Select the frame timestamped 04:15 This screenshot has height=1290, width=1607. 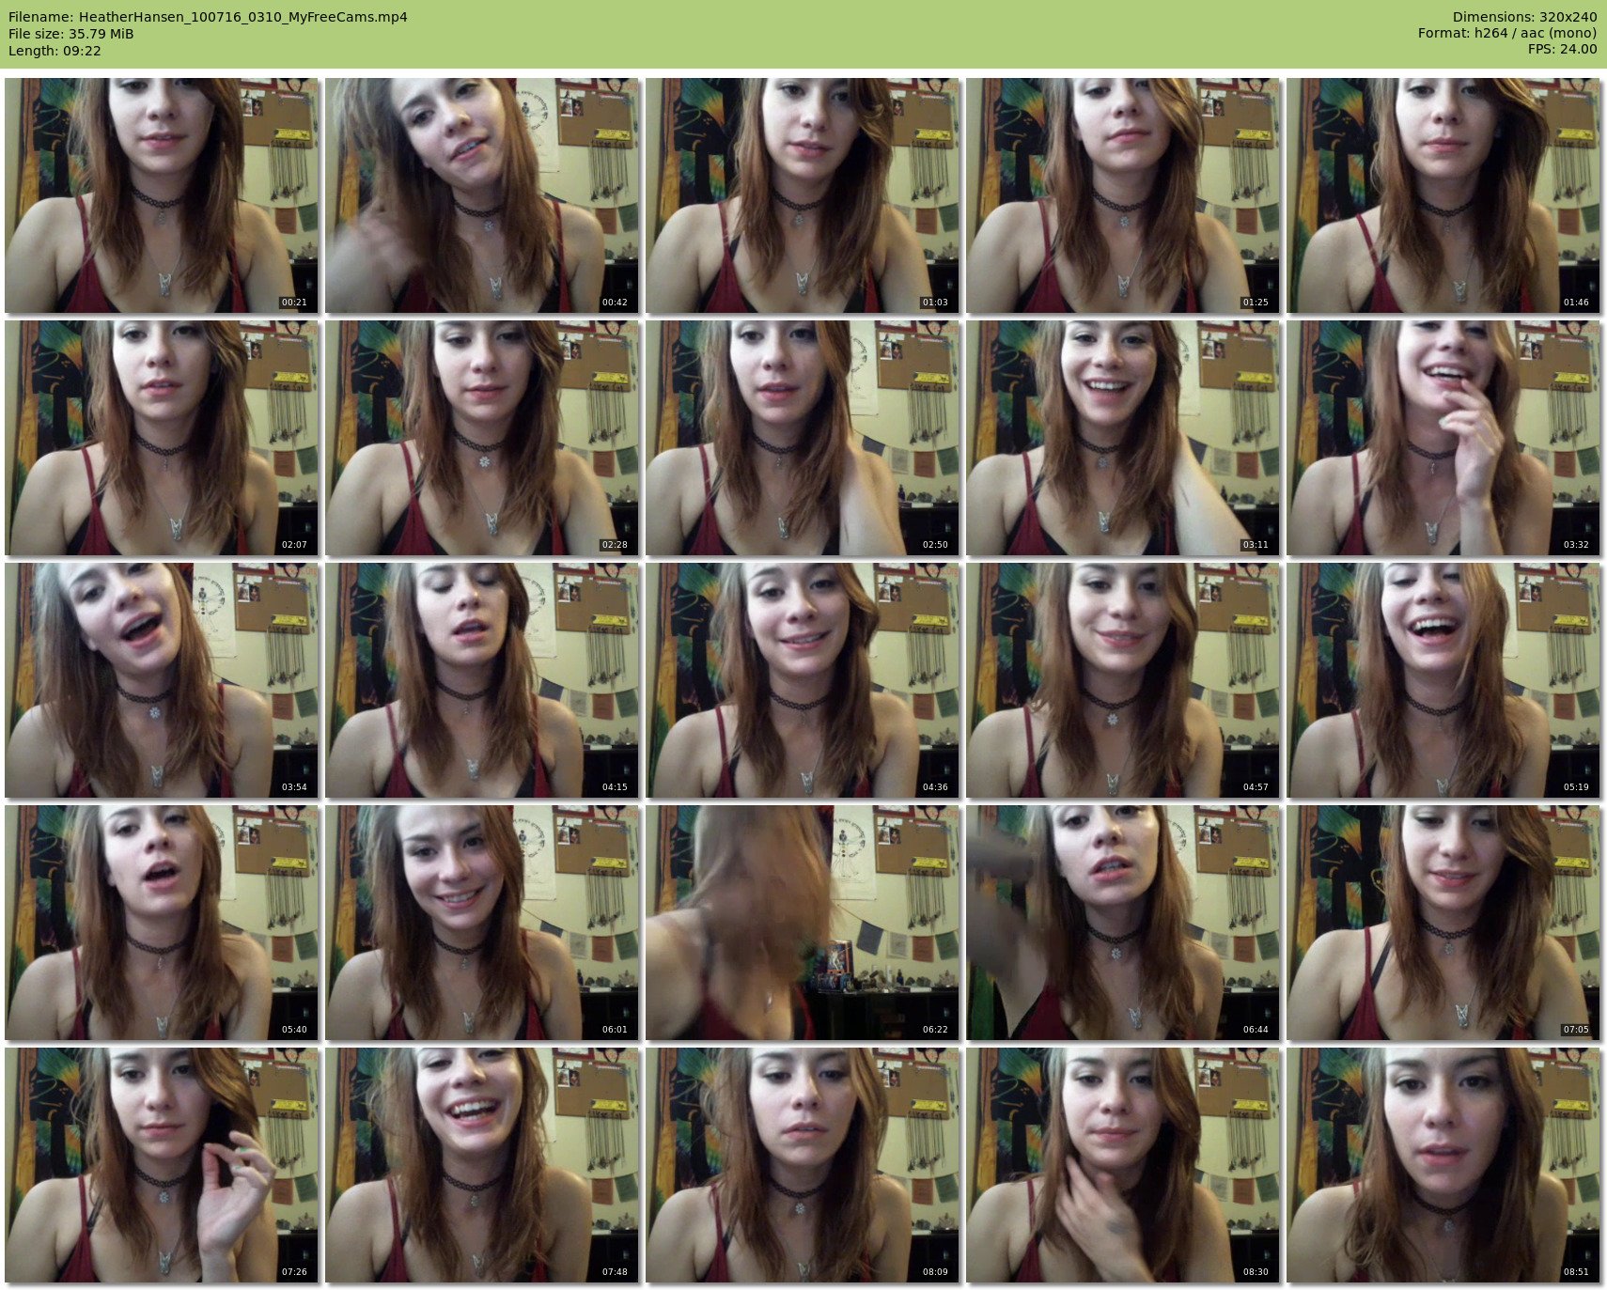pos(482,680)
